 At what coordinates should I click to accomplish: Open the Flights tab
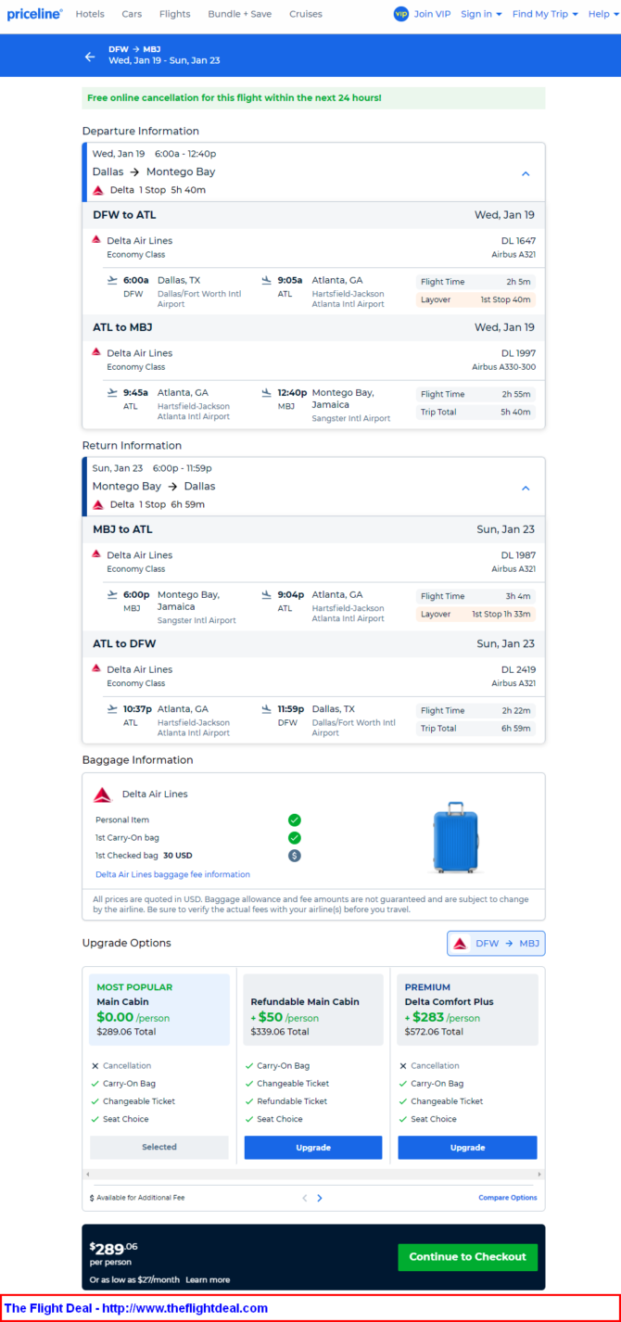[174, 14]
